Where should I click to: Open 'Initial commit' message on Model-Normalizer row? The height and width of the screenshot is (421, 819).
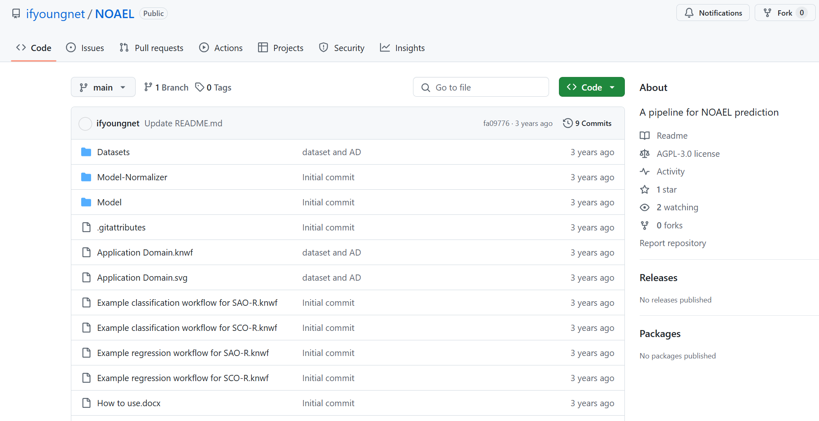click(328, 177)
